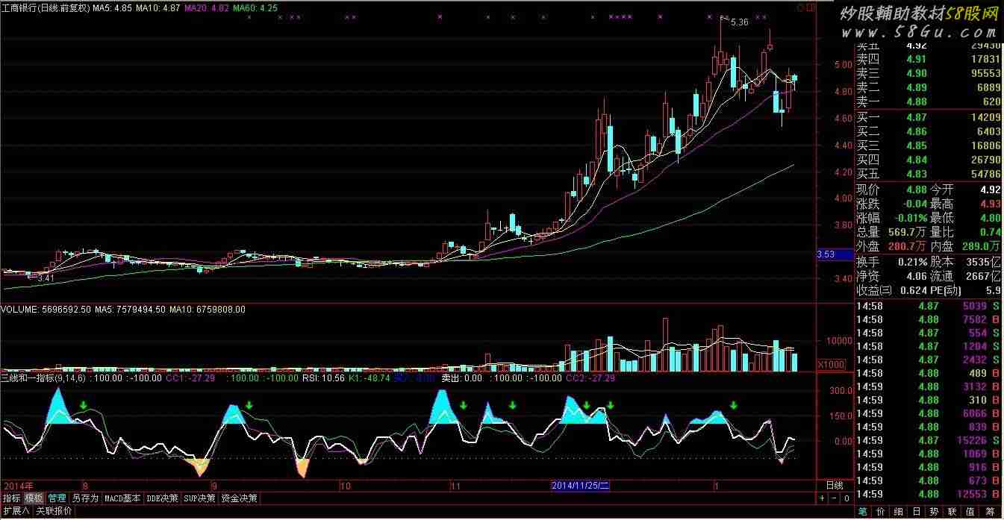
Task: Select the 模板 tab
Action: [34, 498]
